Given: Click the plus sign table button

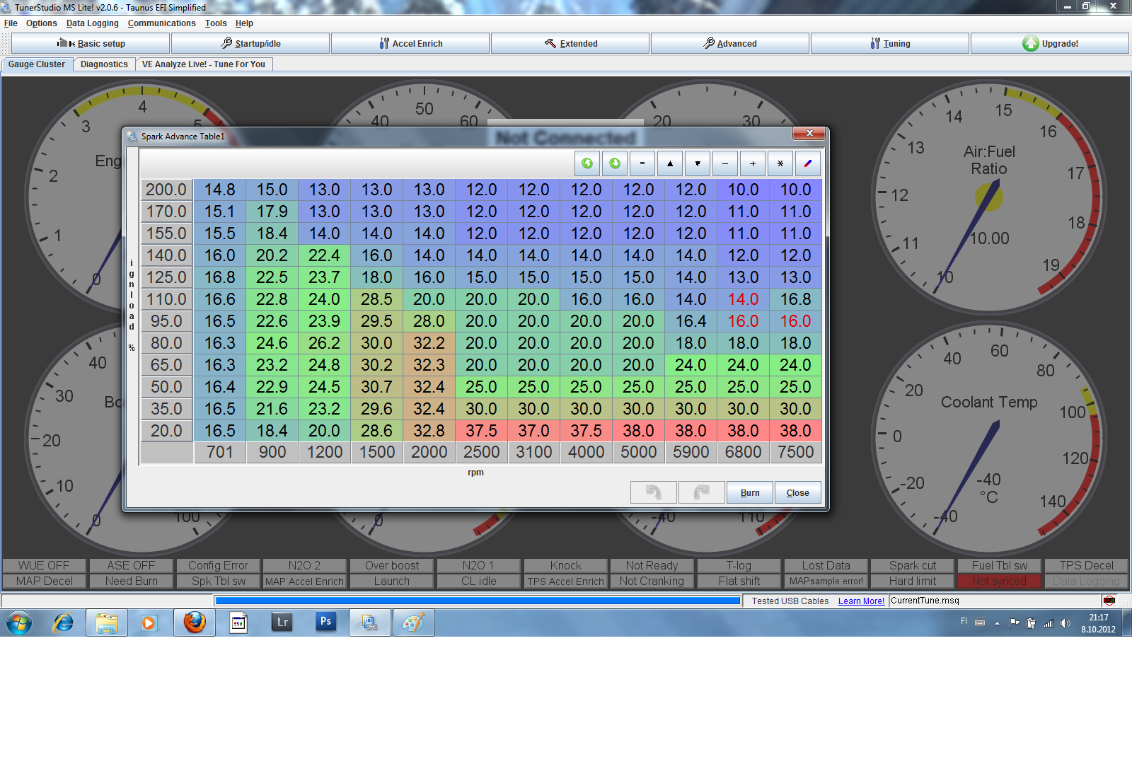Looking at the screenshot, I should coord(753,163).
